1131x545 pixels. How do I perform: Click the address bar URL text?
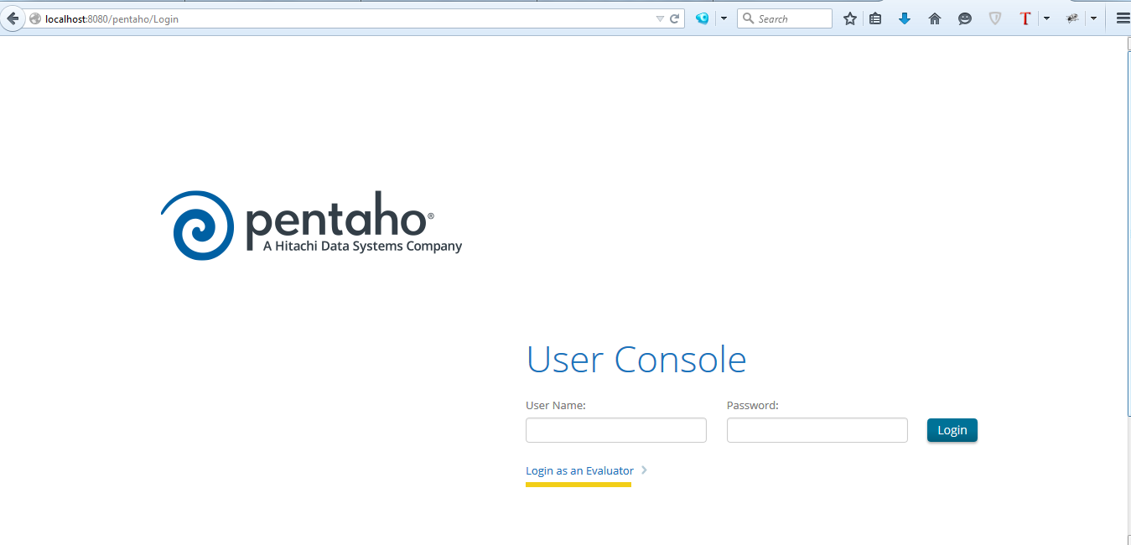[x=112, y=18]
